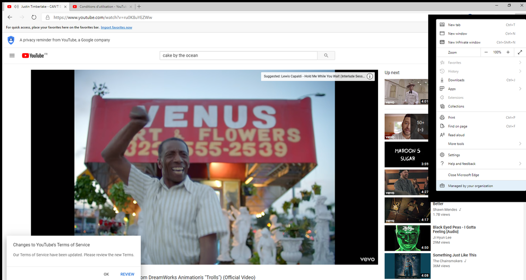This screenshot has width=526, height=280.
Task: Open Black Eyed Peas I Gotta Feeling title
Action: click(454, 229)
